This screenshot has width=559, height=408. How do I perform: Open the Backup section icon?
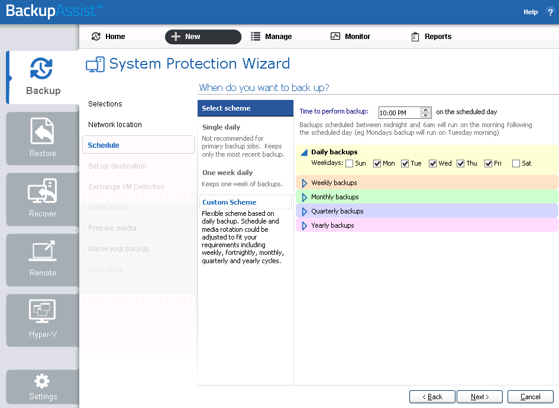42,68
